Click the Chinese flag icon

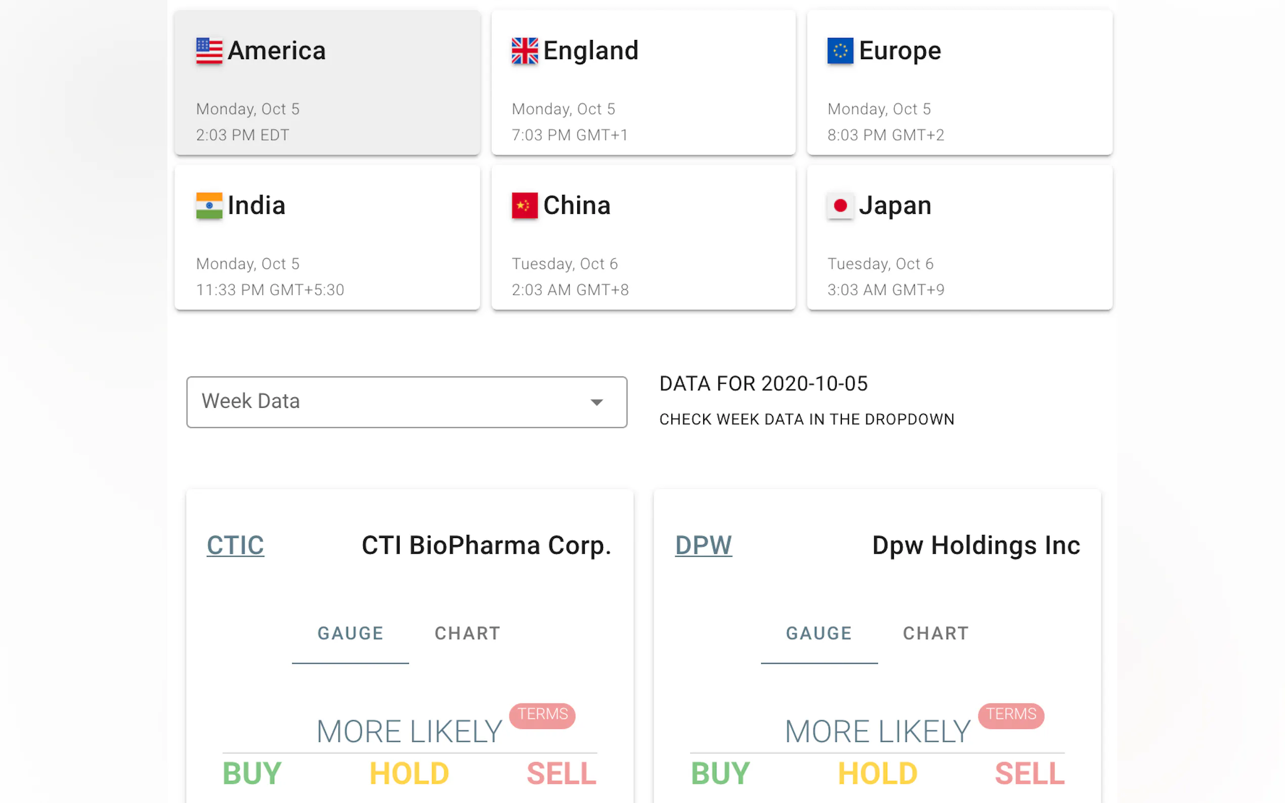tap(524, 205)
